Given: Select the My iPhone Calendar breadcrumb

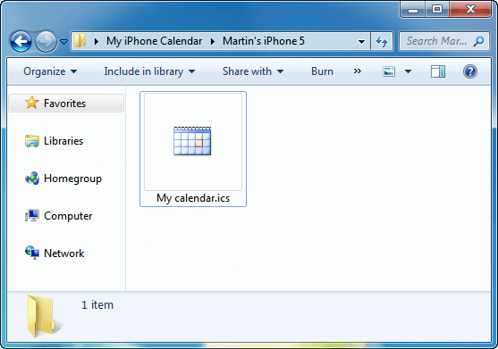Looking at the screenshot, I should (x=154, y=41).
